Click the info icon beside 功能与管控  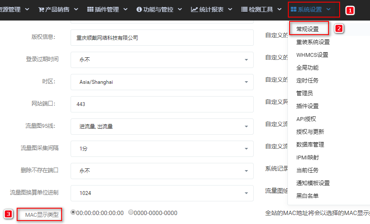pos(139,9)
